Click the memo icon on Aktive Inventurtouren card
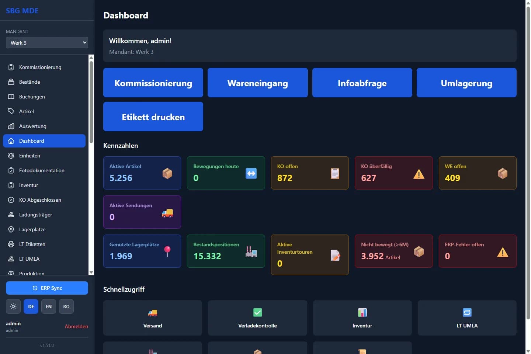Screen dimensions: 531x354 click(x=335, y=255)
